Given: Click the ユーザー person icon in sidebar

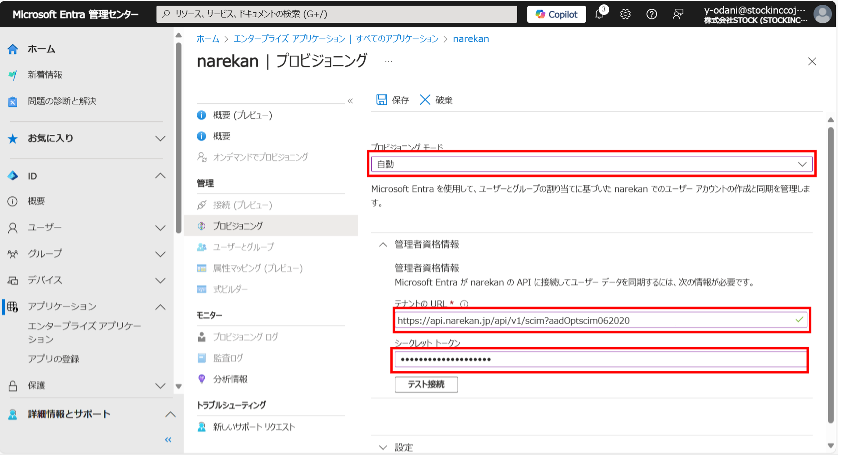Looking at the screenshot, I should pyautogui.click(x=13, y=228).
